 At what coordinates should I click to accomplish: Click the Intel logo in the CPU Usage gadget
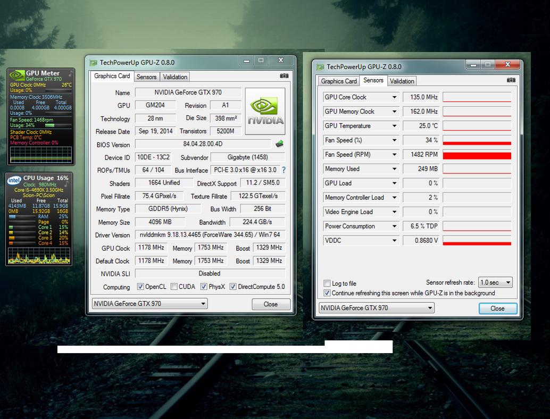[x=14, y=180]
